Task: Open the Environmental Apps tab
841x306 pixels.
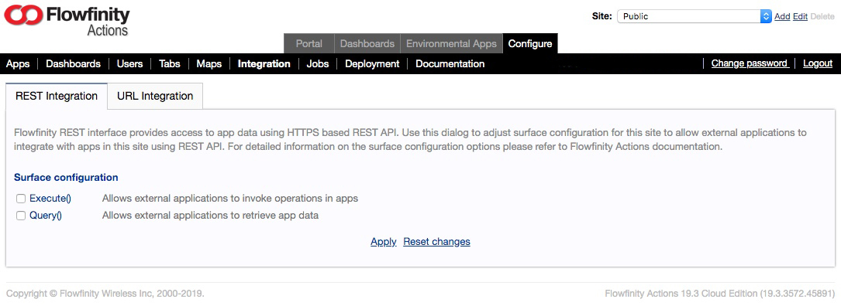Action: (x=452, y=44)
